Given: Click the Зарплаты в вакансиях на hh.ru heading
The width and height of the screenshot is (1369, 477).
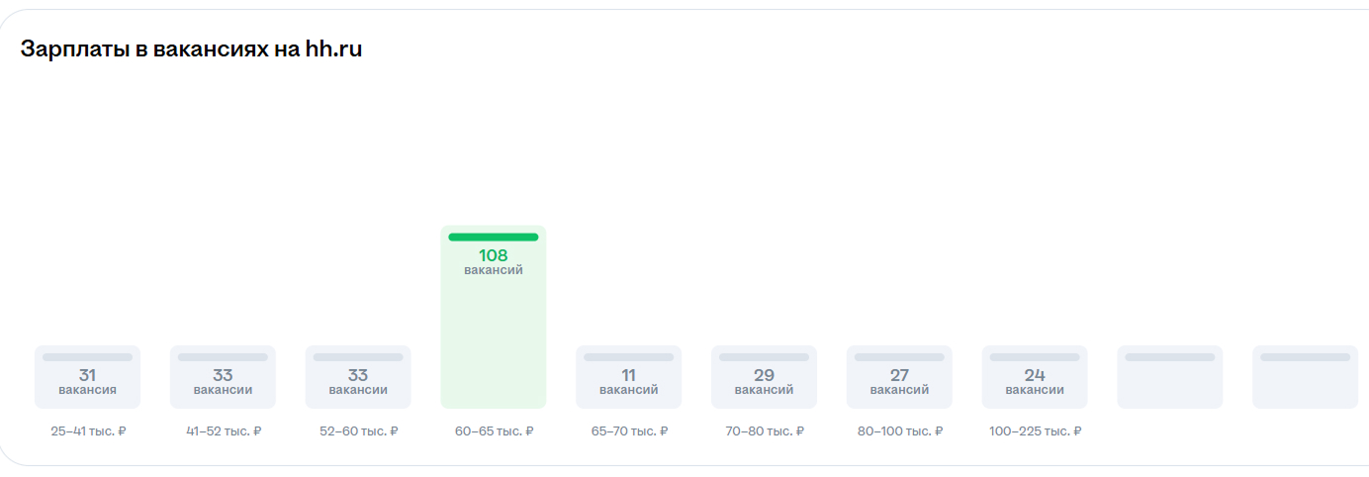Looking at the screenshot, I should (x=191, y=49).
